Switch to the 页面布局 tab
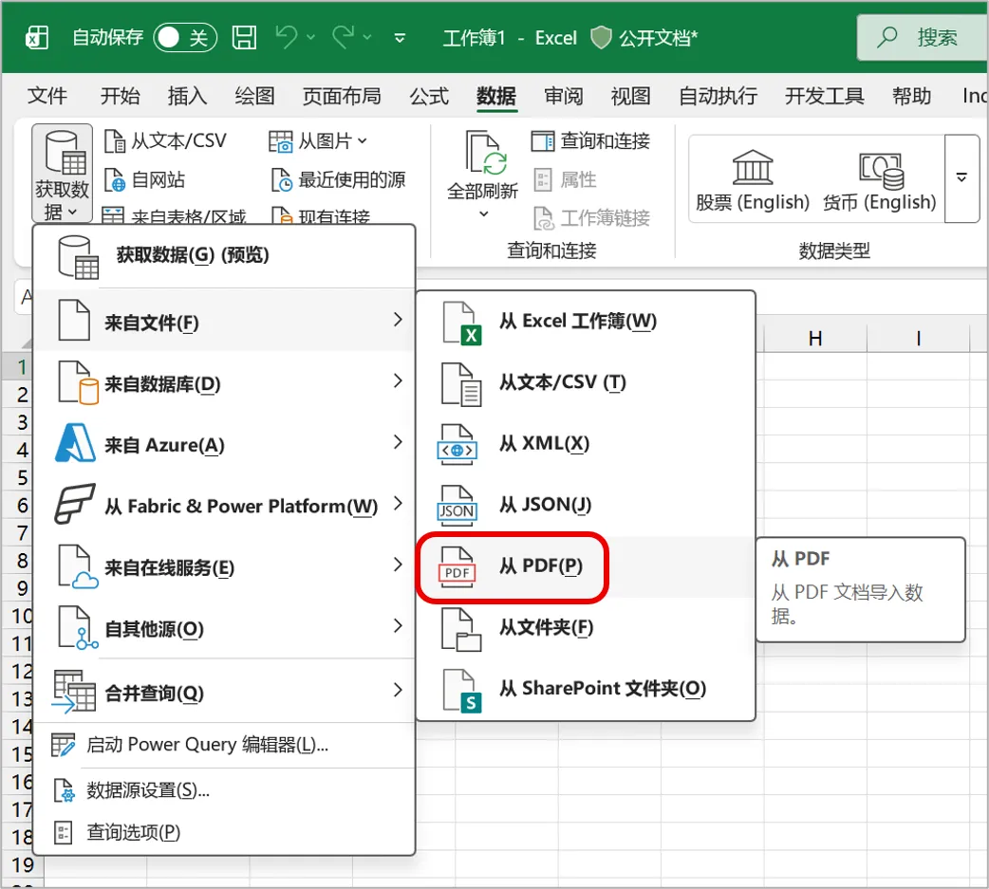The height and width of the screenshot is (889, 989). click(x=342, y=96)
